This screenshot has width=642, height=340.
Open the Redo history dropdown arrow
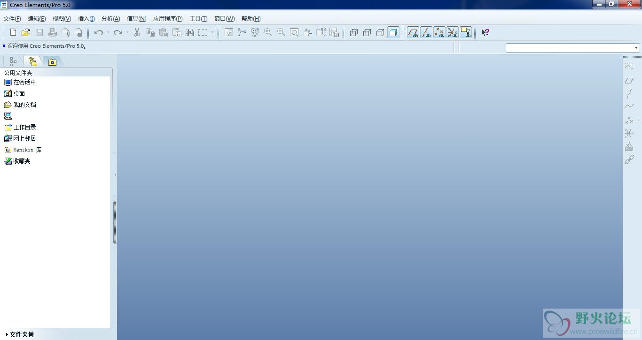click(x=127, y=32)
